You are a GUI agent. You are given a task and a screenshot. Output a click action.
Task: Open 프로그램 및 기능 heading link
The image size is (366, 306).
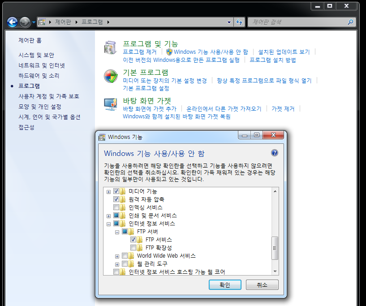(151, 44)
